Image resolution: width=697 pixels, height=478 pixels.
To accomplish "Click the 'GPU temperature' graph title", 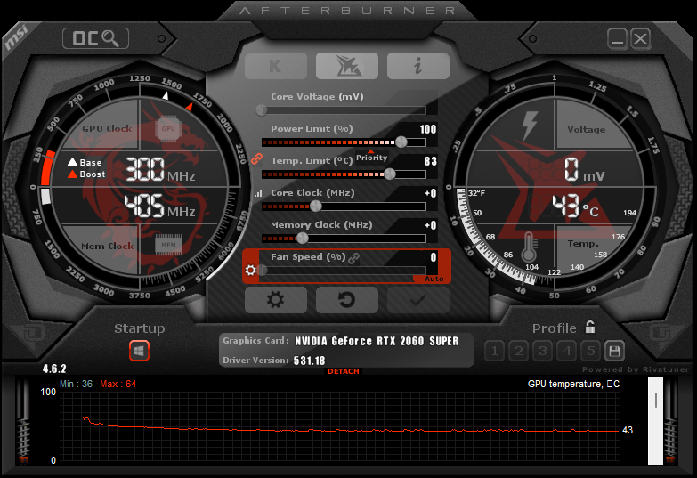I will point(573,384).
